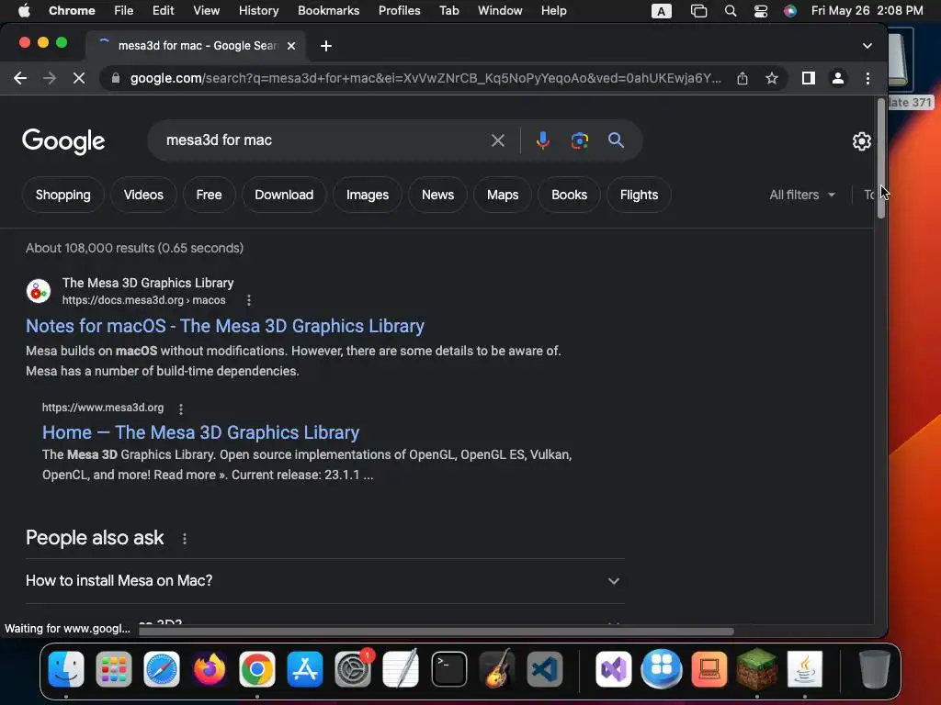Click the Chrome address bar URL
Viewport: 941px width, 705px height.
pyautogui.click(x=425, y=78)
